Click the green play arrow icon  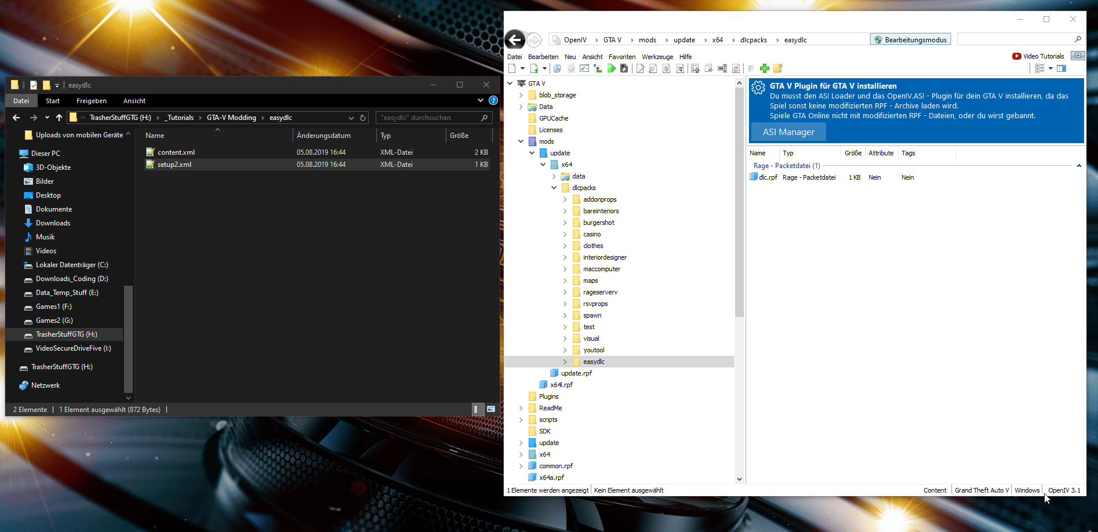612,68
